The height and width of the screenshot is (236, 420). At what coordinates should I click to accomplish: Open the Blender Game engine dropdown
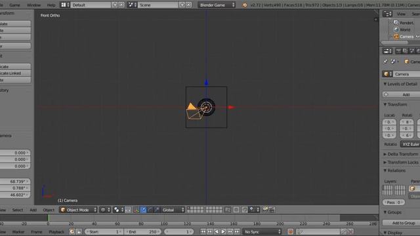tap(217, 5)
